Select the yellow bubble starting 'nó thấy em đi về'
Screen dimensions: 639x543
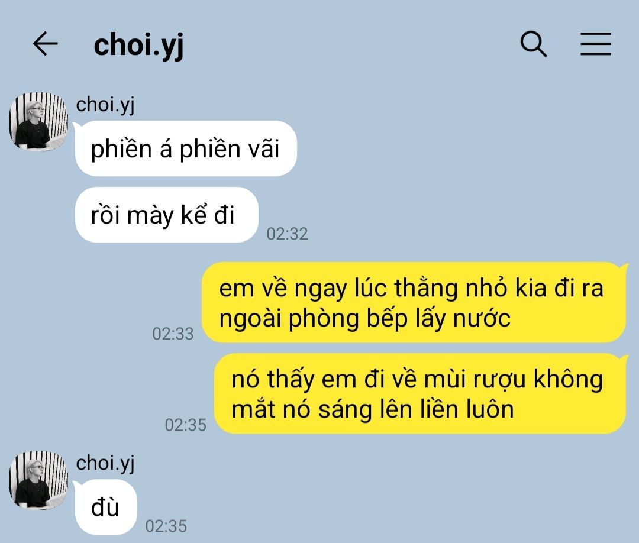[420, 394]
